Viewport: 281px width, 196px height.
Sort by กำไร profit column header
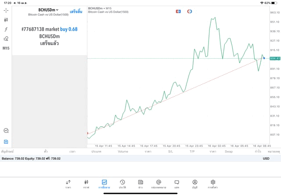[x=258, y=151]
